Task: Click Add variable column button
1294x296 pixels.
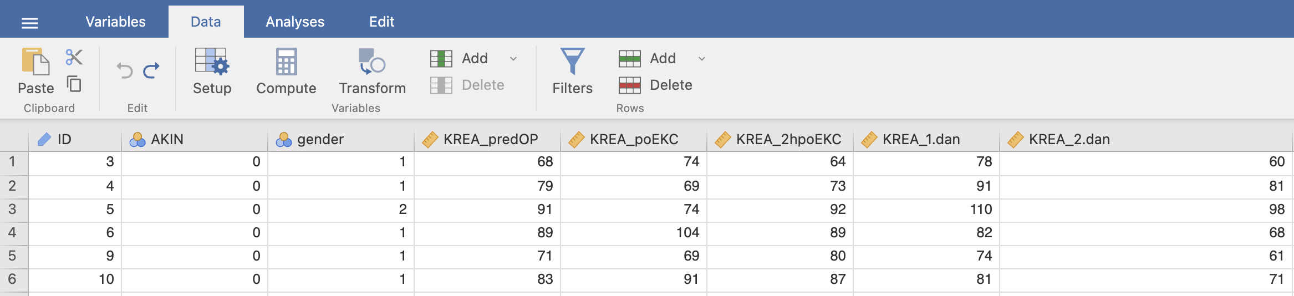Action: [x=459, y=58]
